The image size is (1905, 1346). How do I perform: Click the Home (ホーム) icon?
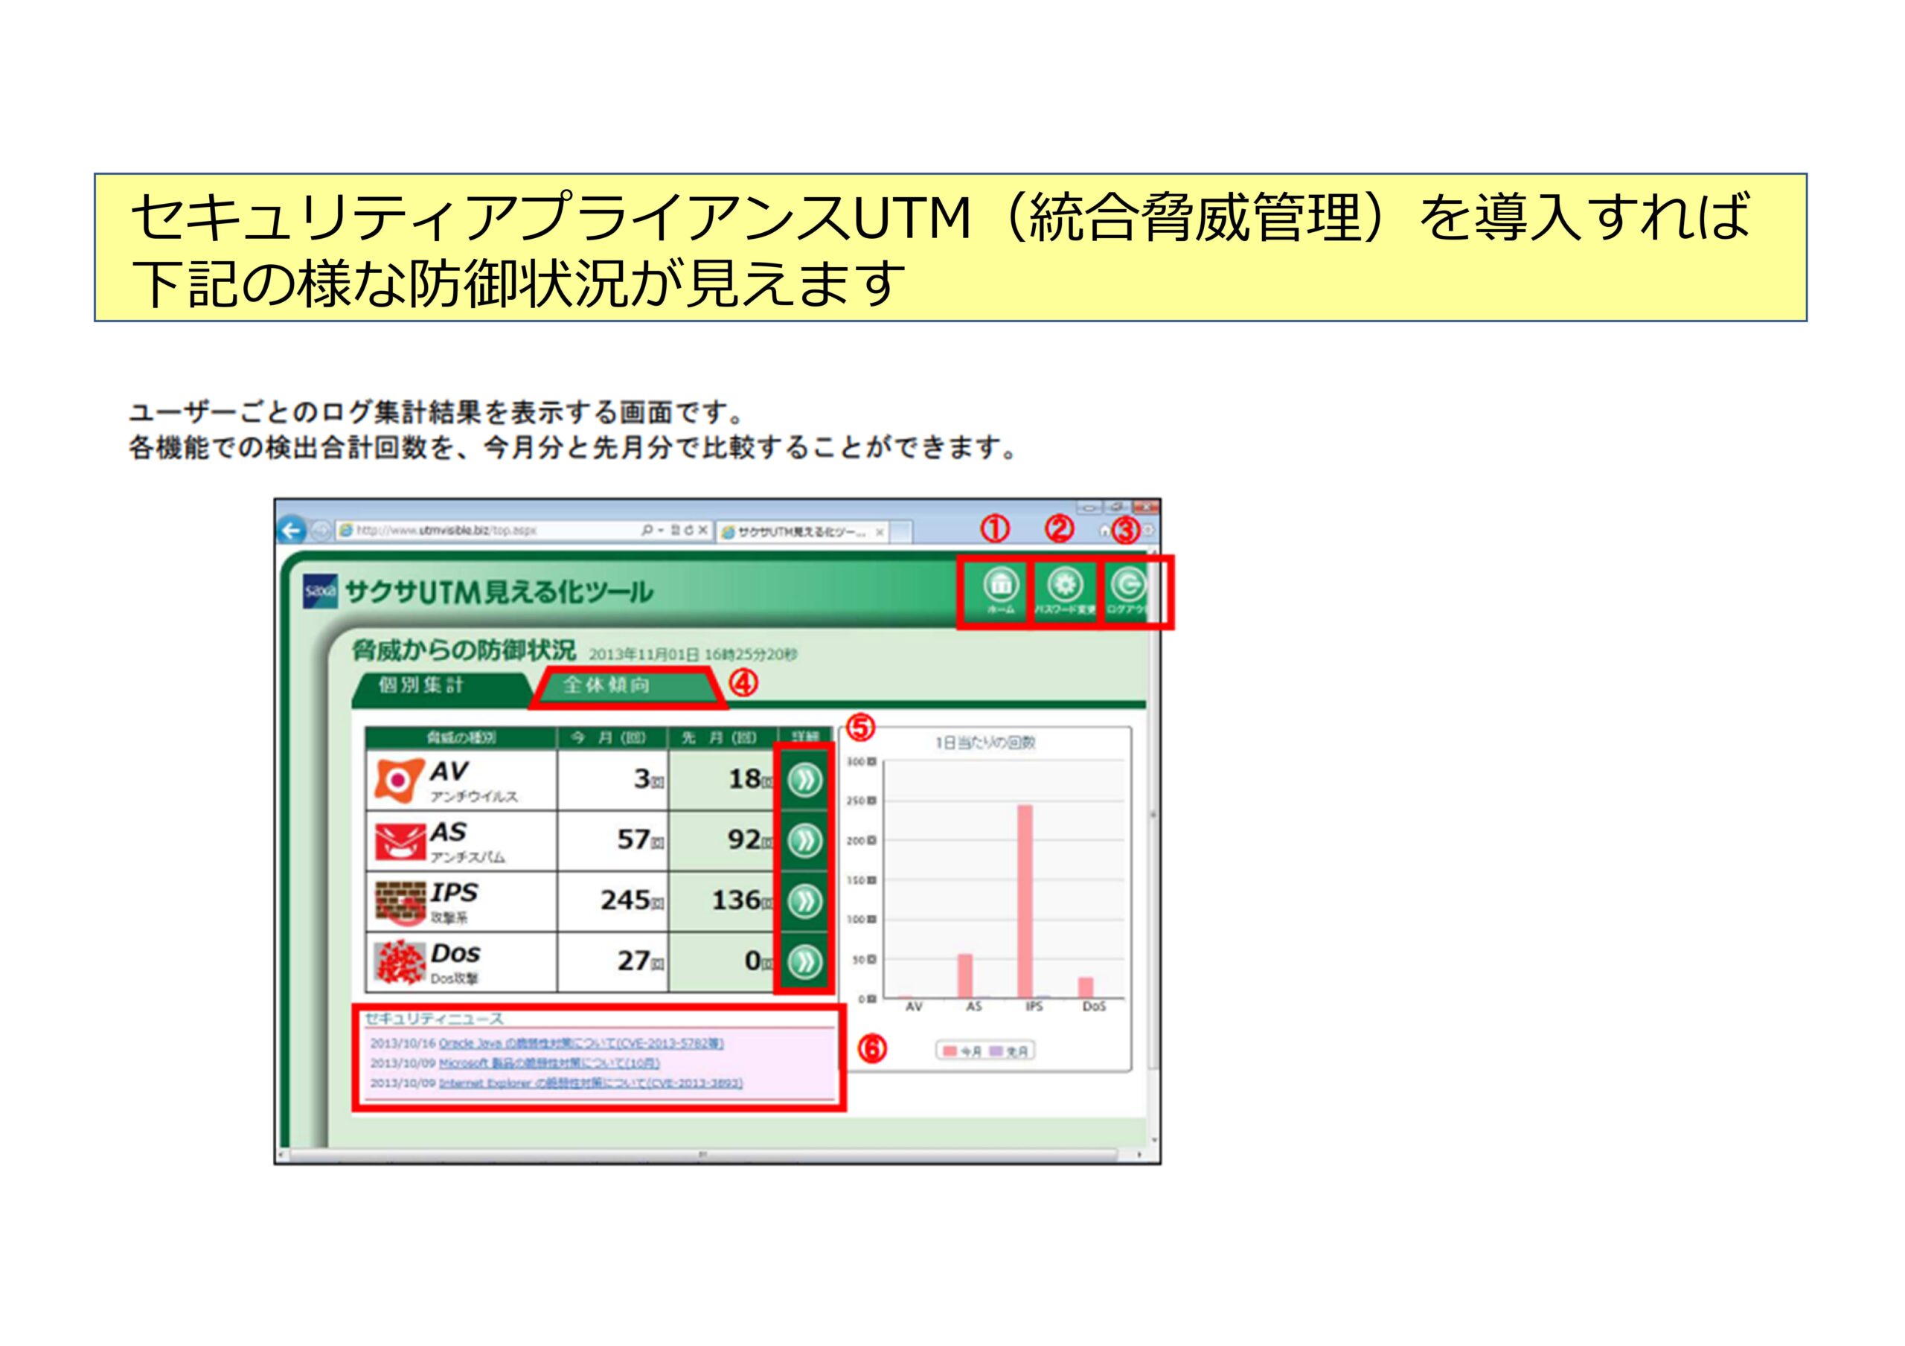pyautogui.click(x=1001, y=585)
